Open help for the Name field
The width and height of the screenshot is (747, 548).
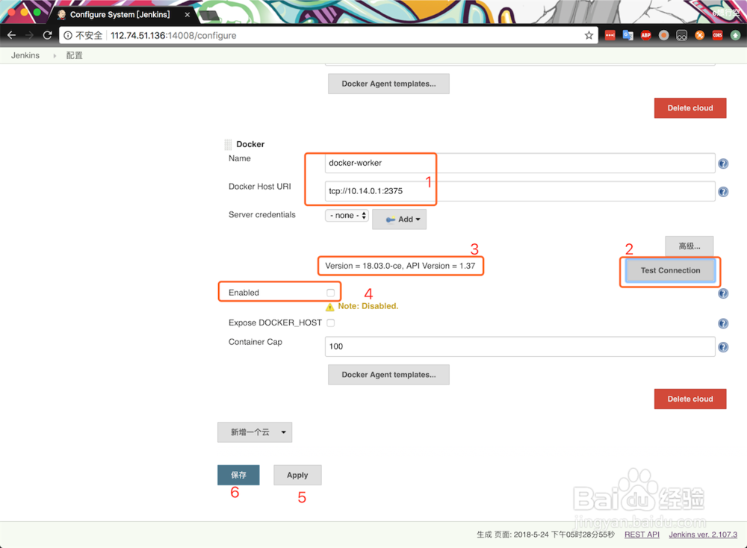click(x=723, y=164)
